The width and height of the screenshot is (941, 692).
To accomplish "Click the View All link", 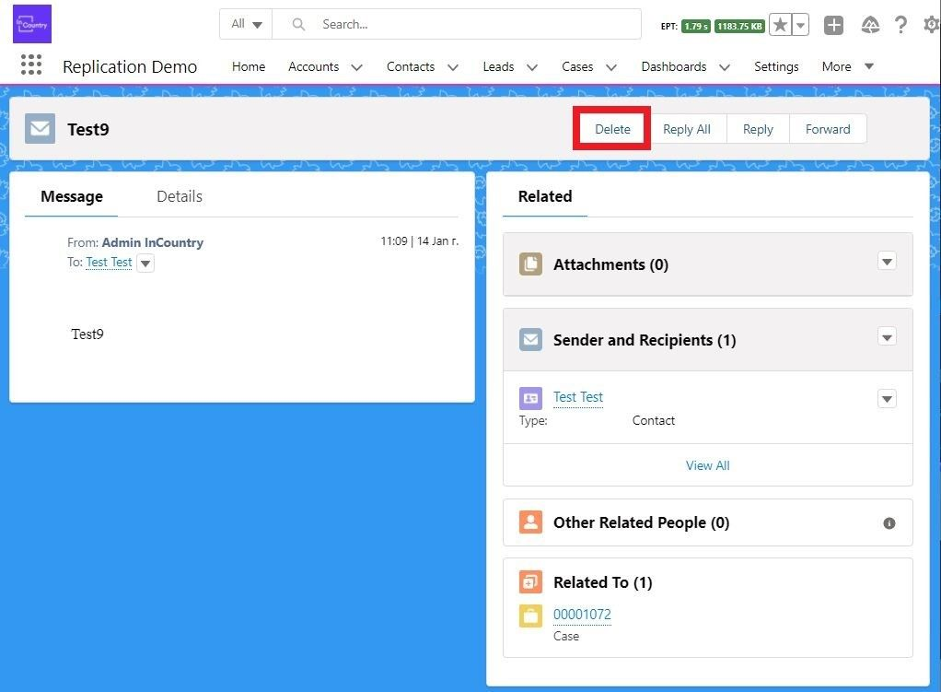I will click(707, 465).
